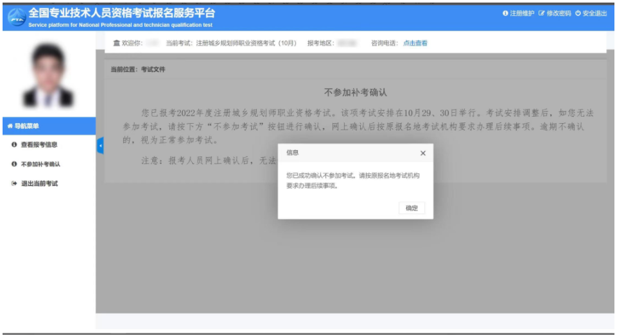Open 查看报考信息 in the sidebar
The width and height of the screenshot is (617, 336).
39,145
